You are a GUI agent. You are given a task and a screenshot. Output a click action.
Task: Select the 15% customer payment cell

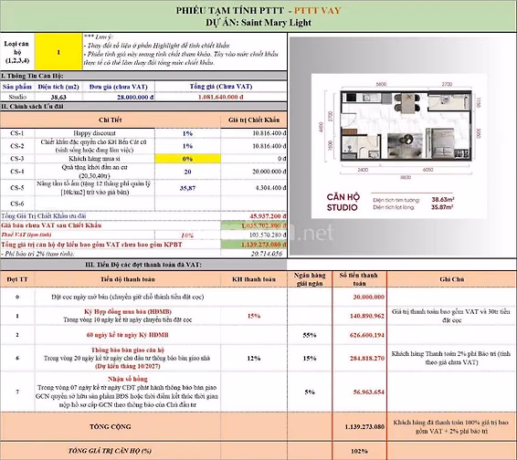click(x=254, y=316)
